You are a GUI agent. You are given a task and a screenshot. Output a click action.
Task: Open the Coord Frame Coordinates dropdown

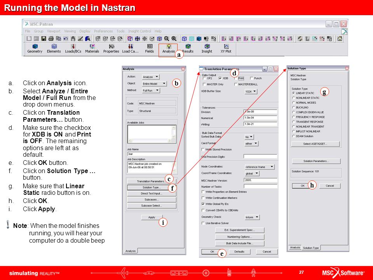pyautogui.click(x=252, y=173)
